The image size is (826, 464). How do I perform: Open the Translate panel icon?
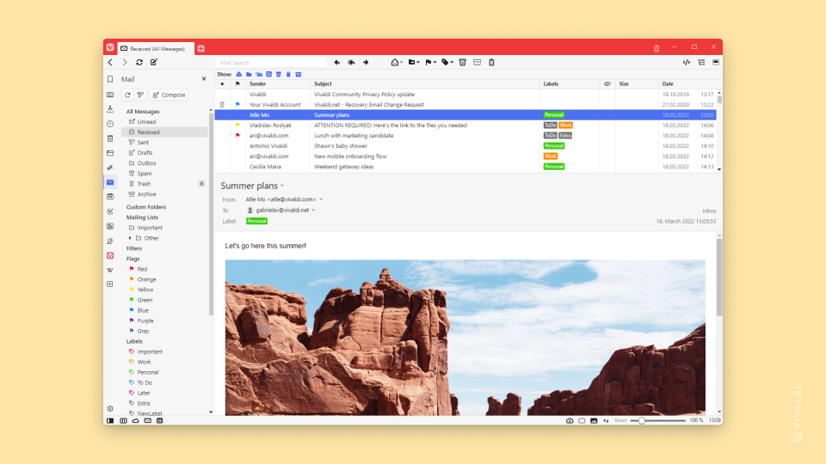pos(110,168)
